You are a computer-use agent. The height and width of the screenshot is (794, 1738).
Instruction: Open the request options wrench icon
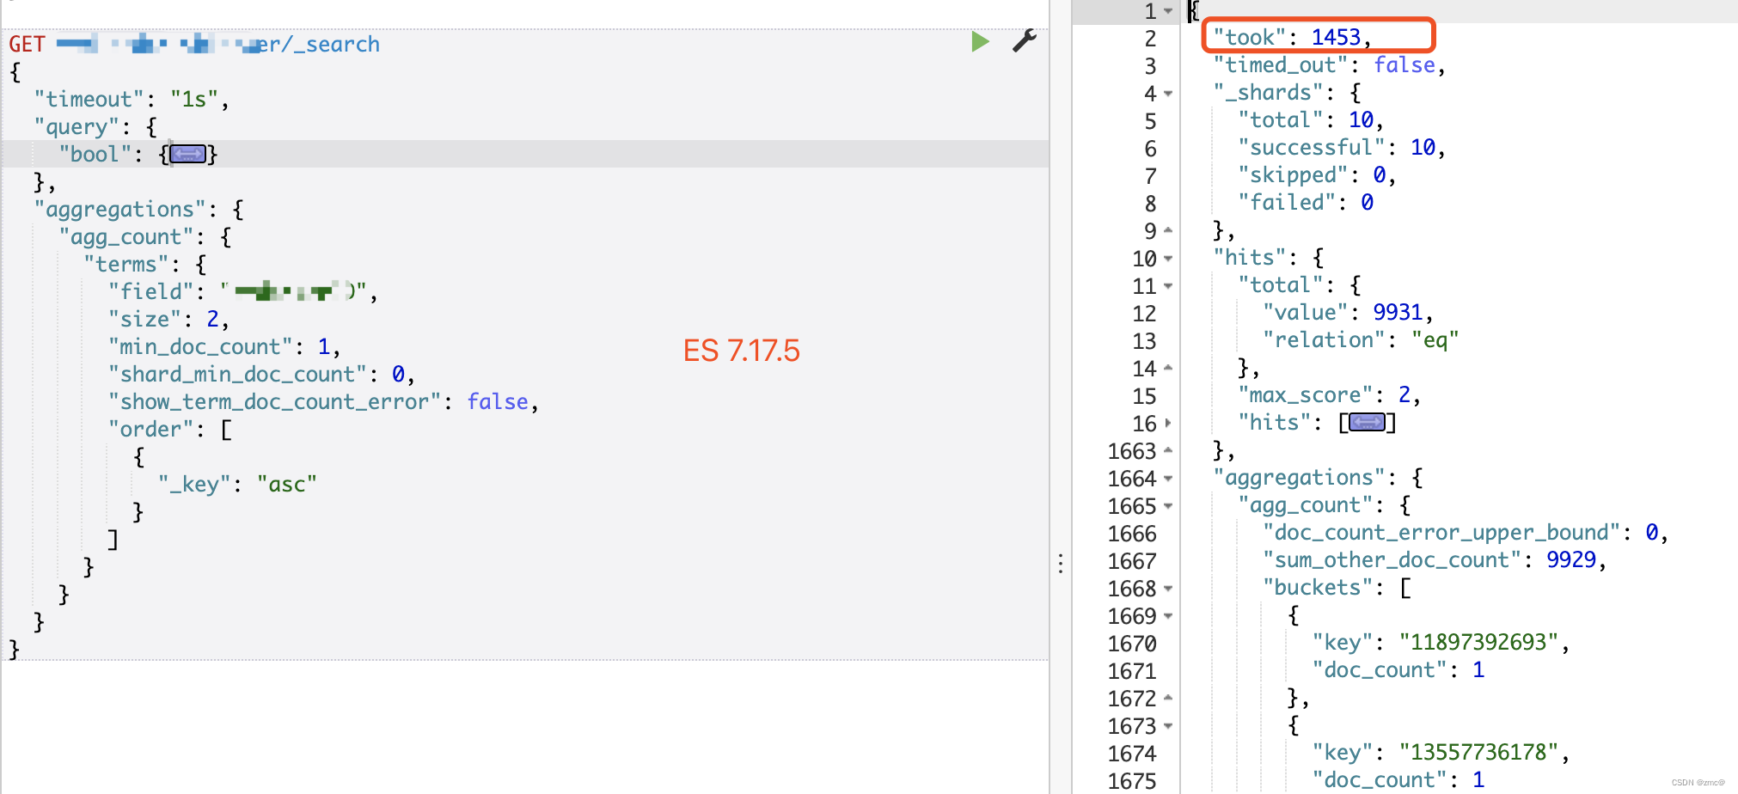1024,40
